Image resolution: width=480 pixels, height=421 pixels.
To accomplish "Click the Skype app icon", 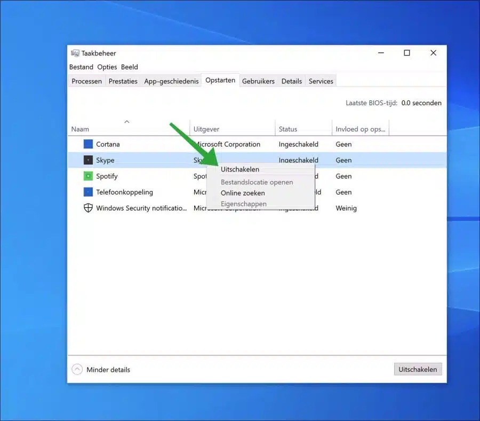I will click(88, 160).
